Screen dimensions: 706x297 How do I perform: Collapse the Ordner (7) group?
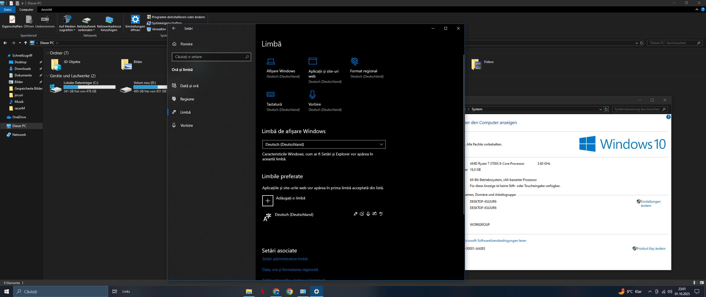coord(47,53)
